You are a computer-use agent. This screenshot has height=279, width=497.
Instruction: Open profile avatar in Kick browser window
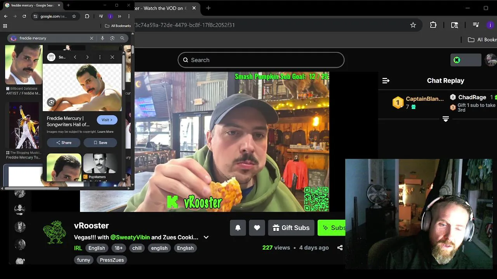click(490, 25)
